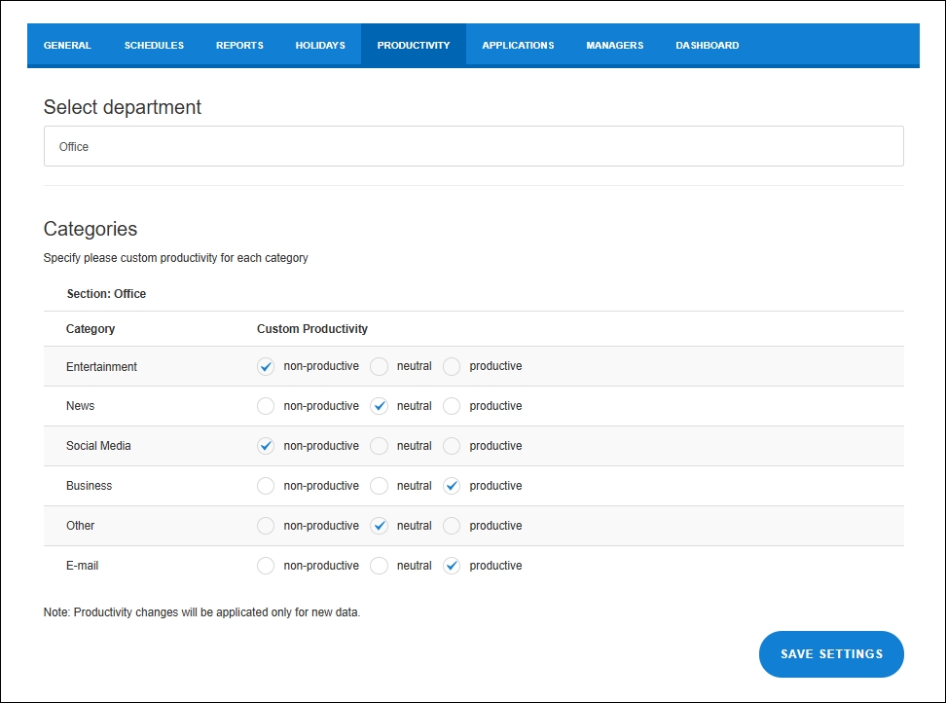The height and width of the screenshot is (703, 946).
Task: Set E-mail to neutral
Action: coord(380,566)
